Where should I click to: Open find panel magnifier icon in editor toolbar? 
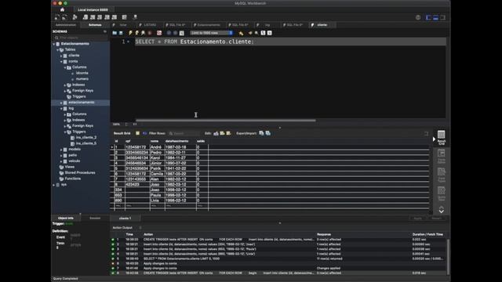tap(256, 33)
